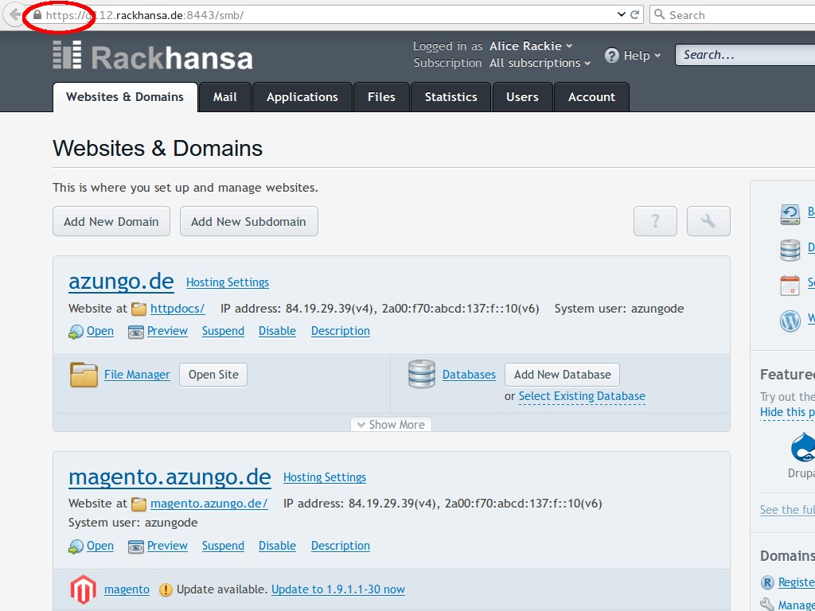Open the magento.azungo.de/ folder link
The image size is (815, 611).
pyautogui.click(x=209, y=504)
